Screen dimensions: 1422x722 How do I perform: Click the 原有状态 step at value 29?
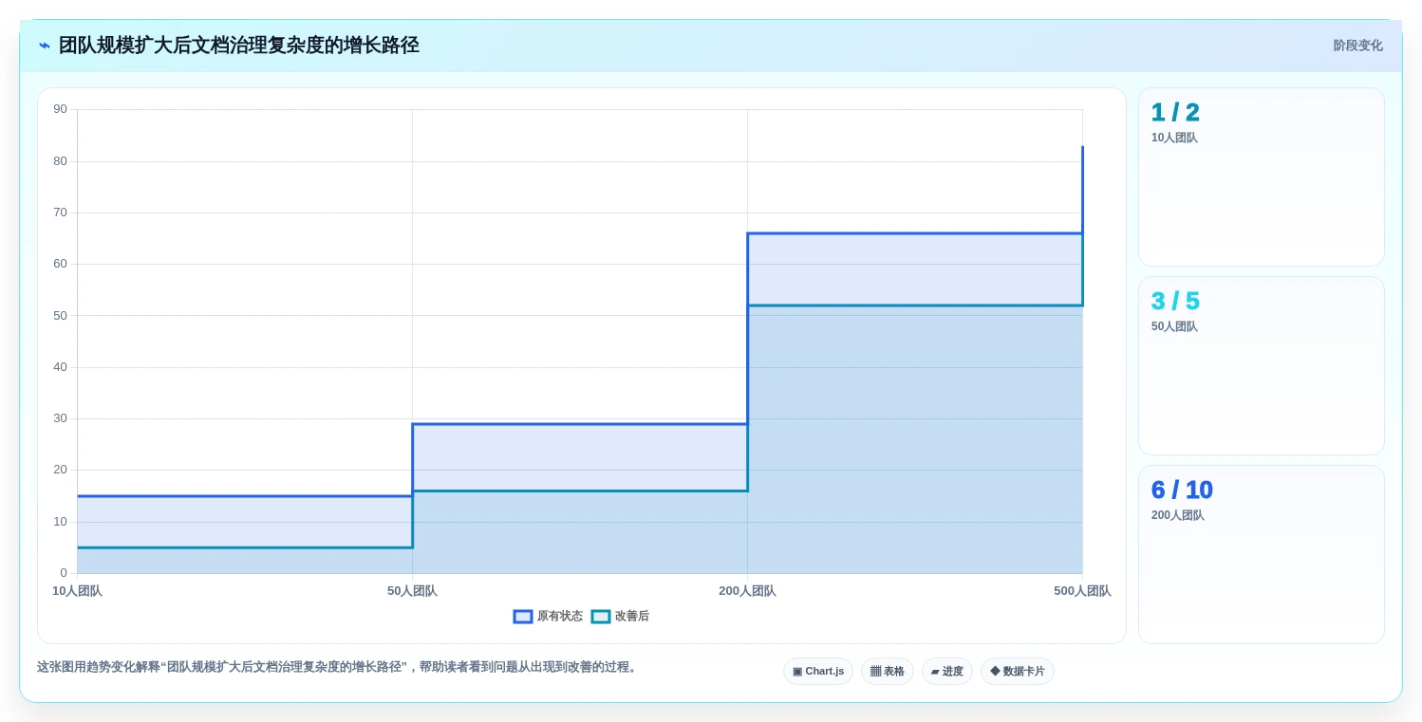580,424
